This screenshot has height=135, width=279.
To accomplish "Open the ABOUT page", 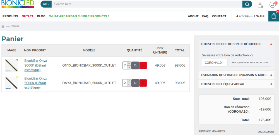I will 193,16.
